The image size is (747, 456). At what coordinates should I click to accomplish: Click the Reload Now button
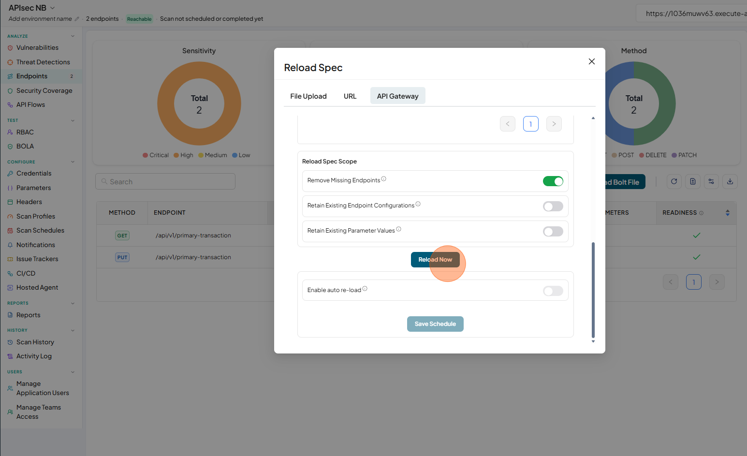coord(435,260)
